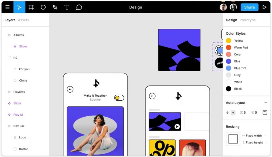Screen dimensions: 272x157
Task: Pick the Warm Red color style swatch
Action: tap(228, 47)
